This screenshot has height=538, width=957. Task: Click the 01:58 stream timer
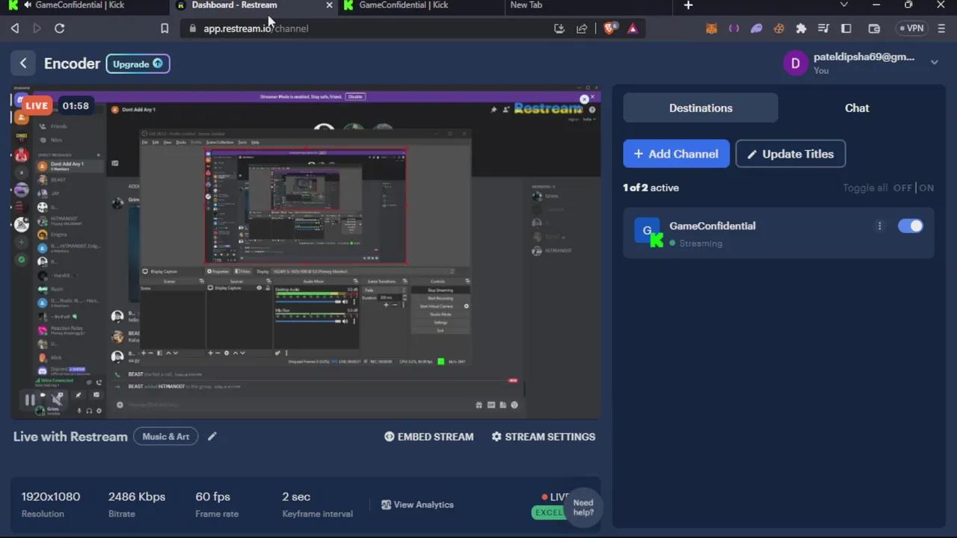click(x=76, y=106)
